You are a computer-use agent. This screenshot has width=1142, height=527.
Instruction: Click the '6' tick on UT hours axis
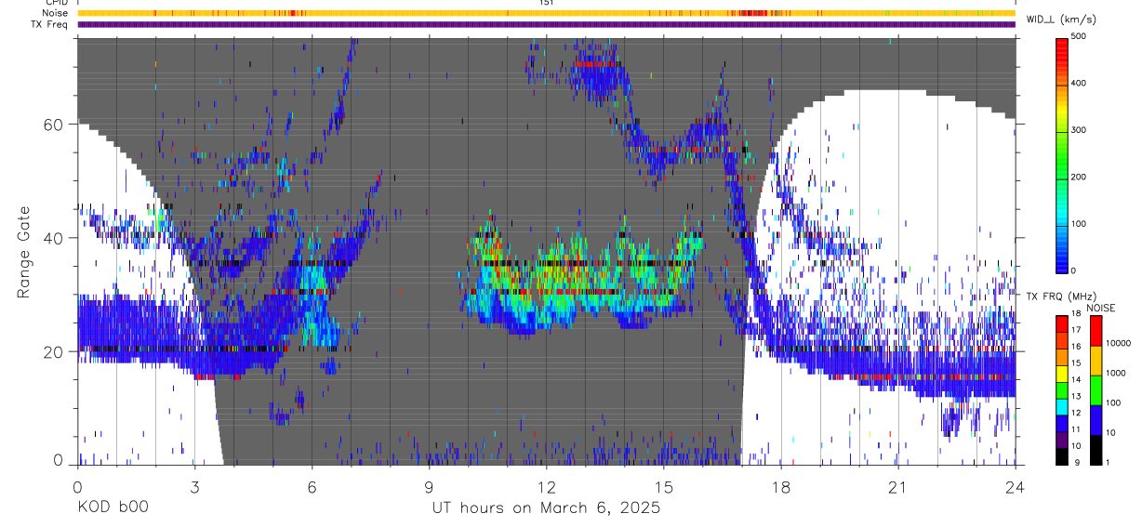point(312,487)
